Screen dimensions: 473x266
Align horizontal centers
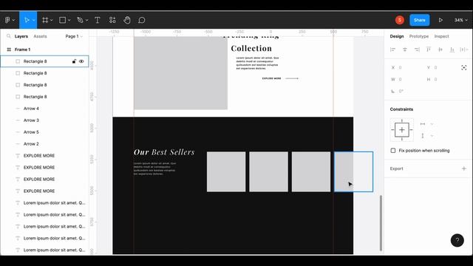click(x=405, y=50)
